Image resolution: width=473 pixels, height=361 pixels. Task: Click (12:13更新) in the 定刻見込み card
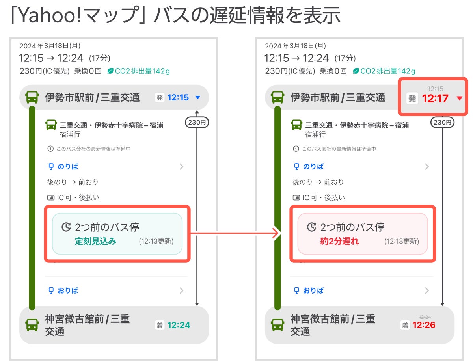click(156, 242)
